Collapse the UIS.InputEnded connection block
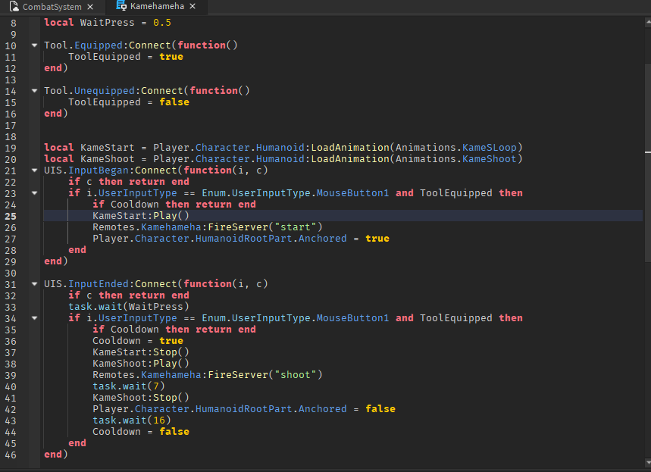Screen dimensions: 651x472 (33, 283)
